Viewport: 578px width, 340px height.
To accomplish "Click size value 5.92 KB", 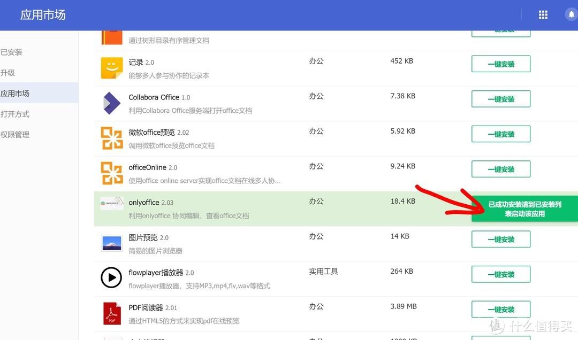I will click(403, 131).
